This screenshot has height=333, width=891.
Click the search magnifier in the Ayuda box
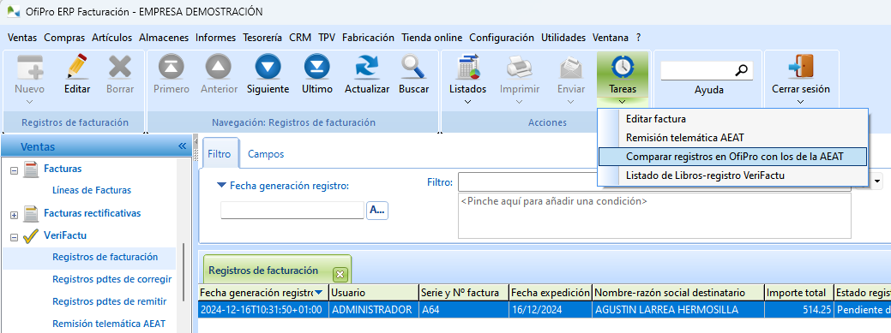[742, 70]
